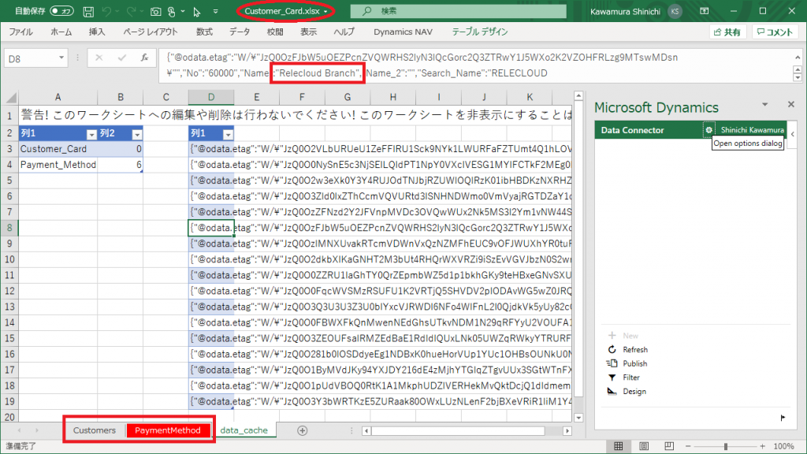Click the Redo arrow icon

tap(132, 11)
